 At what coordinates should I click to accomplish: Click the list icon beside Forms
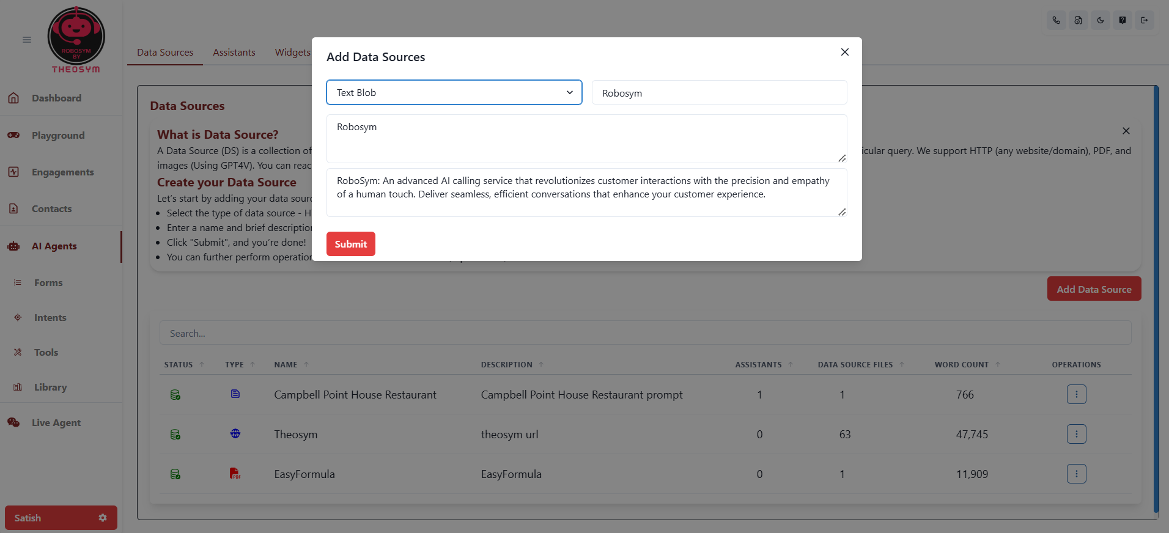(18, 282)
